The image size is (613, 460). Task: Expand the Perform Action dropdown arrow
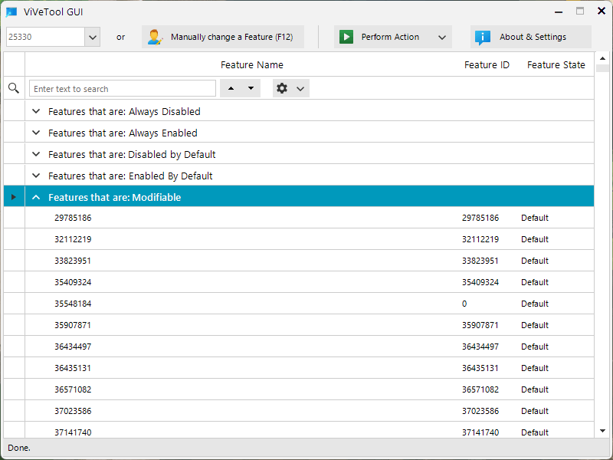click(442, 37)
